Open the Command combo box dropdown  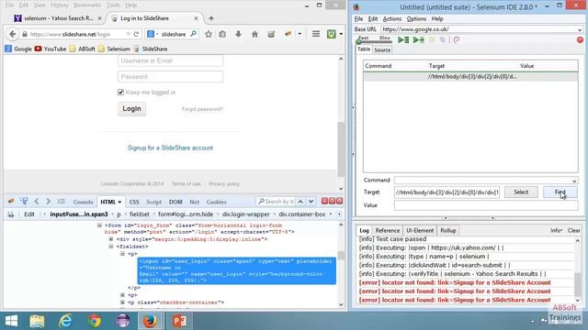coord(574,181)
